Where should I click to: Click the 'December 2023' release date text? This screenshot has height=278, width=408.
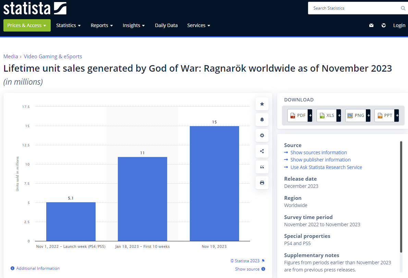(301, 186)
